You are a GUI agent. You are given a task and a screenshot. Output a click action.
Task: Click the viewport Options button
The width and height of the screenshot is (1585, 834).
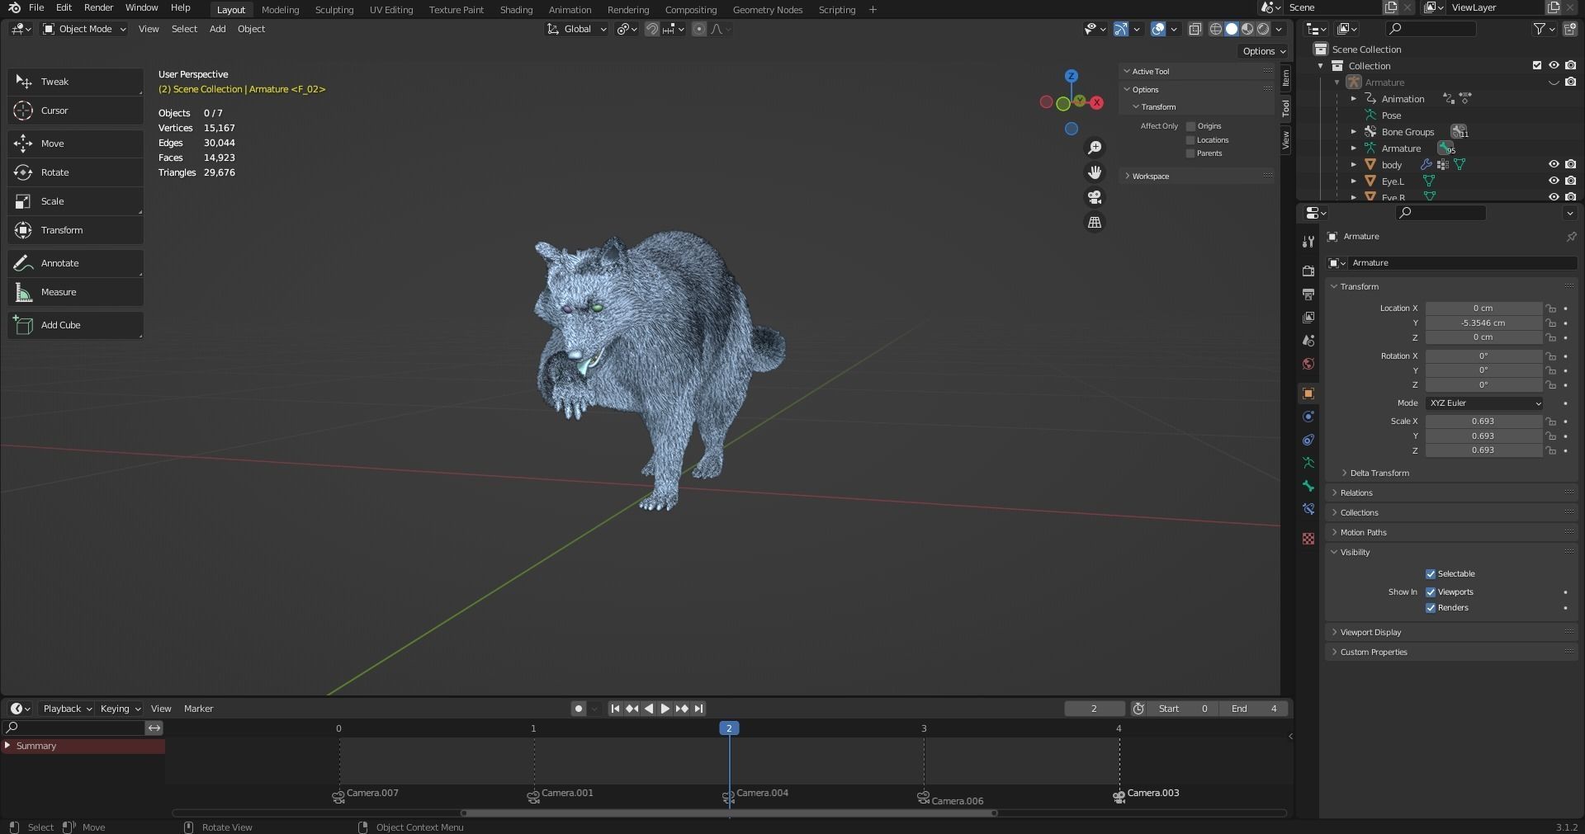tap(1263, 51)
